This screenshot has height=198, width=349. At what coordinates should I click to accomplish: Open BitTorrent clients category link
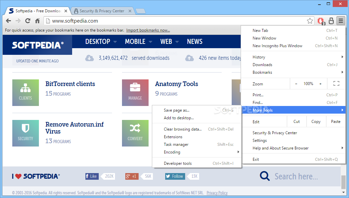click(70, 84)
